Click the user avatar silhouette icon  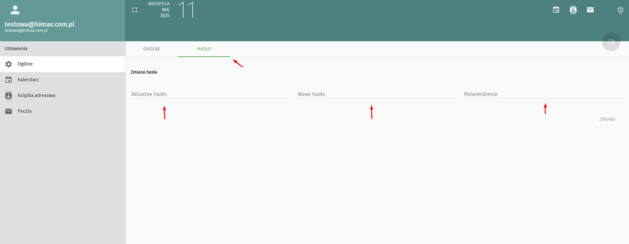coord(15,10)
